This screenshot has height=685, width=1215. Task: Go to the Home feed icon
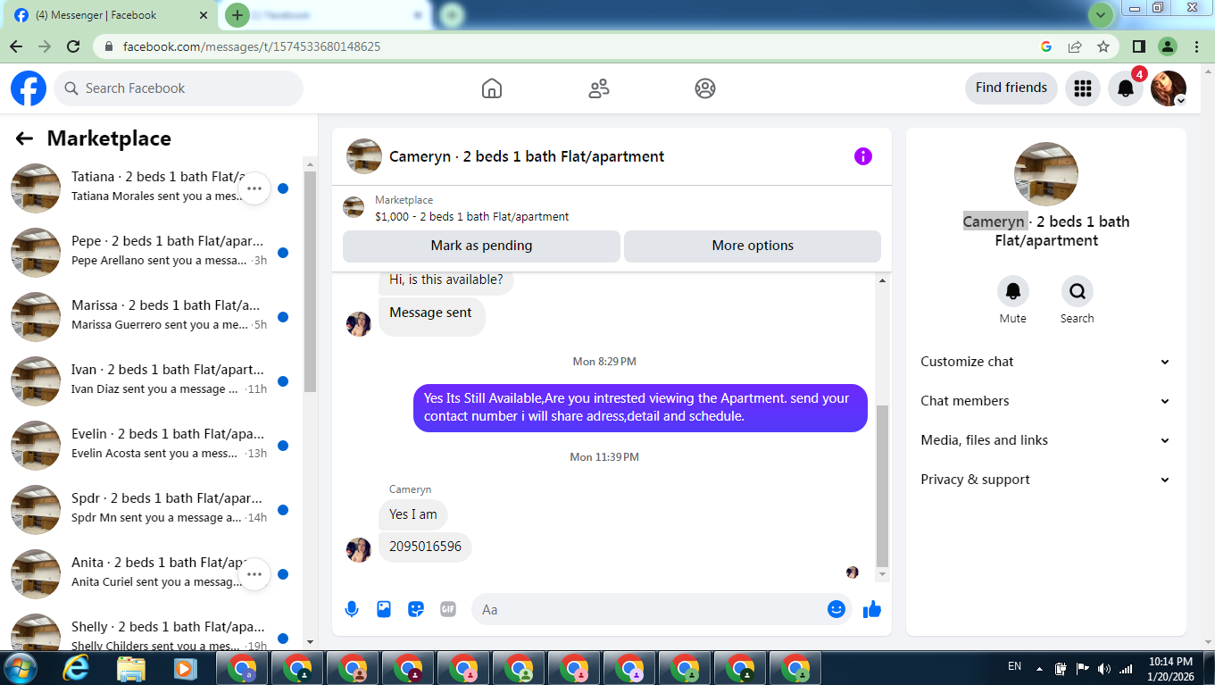[492, 88]
